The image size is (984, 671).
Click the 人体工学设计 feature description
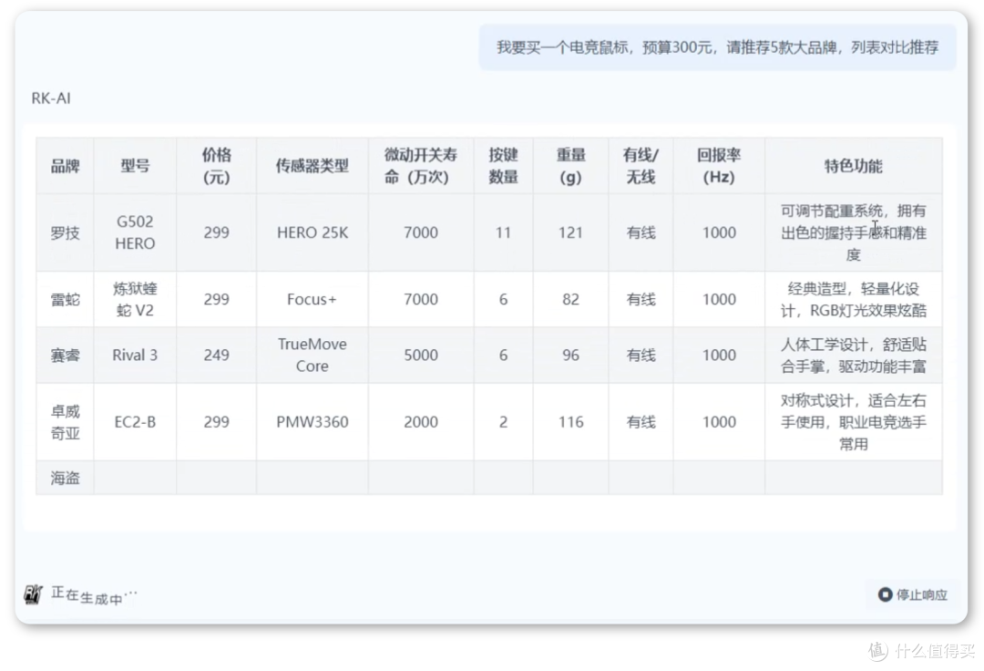(854, 356)
